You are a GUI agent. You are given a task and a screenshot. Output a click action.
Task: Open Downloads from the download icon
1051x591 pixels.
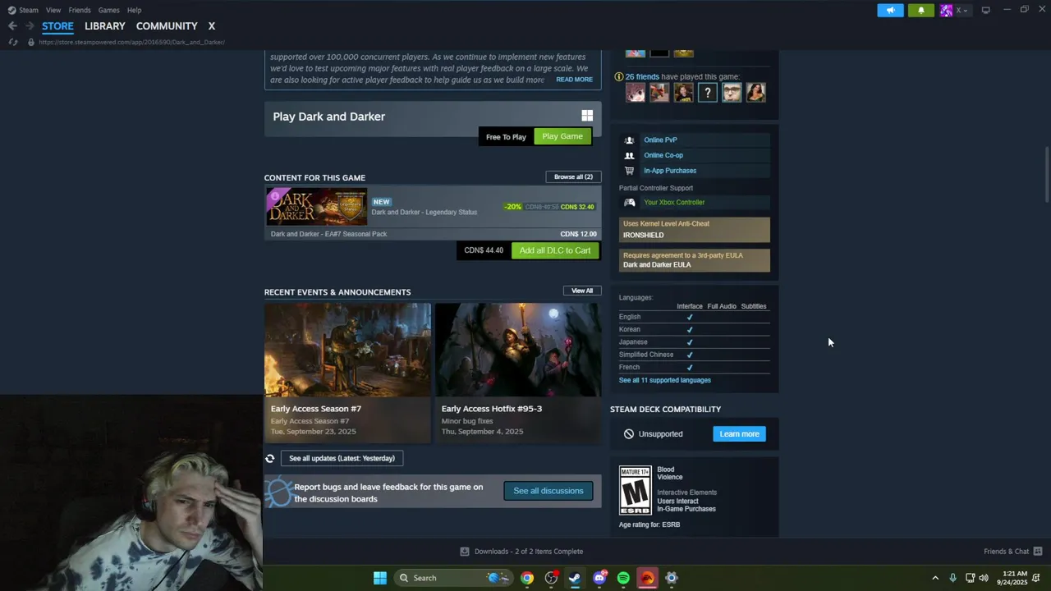[x=465, y=552]
